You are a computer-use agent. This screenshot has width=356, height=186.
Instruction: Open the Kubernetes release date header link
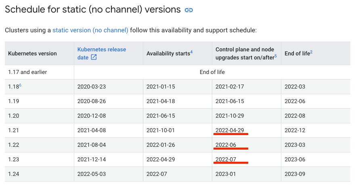tap(101, 53)
